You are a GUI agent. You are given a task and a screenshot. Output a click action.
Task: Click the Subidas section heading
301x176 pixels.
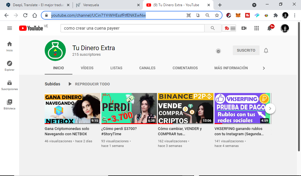coord(52,84)
